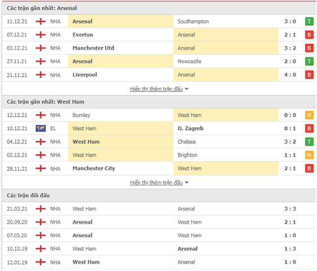
Task: Click the green T badge for Arsenal–Southampton
Action: 309,21
